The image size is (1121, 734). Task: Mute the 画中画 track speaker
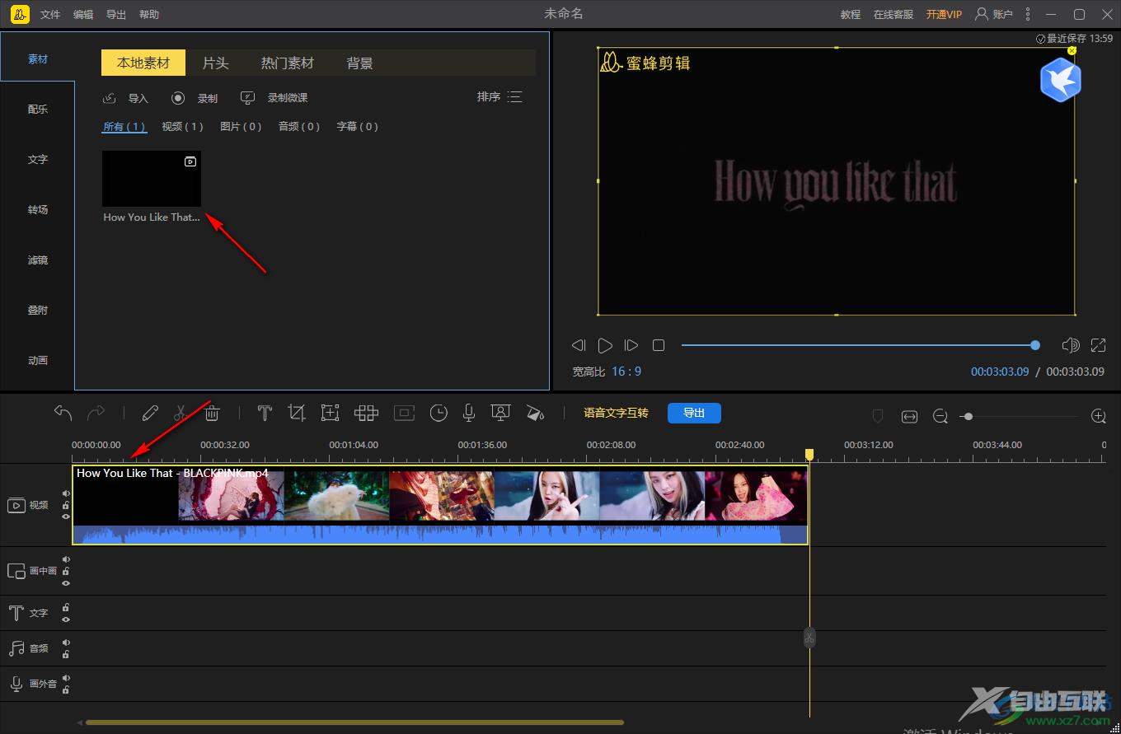[66, 559]
